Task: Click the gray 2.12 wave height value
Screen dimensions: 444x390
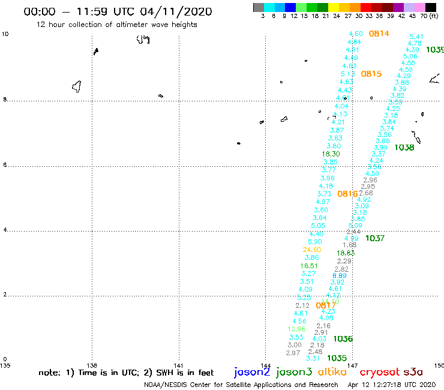Action: click(x=302, y=306)
